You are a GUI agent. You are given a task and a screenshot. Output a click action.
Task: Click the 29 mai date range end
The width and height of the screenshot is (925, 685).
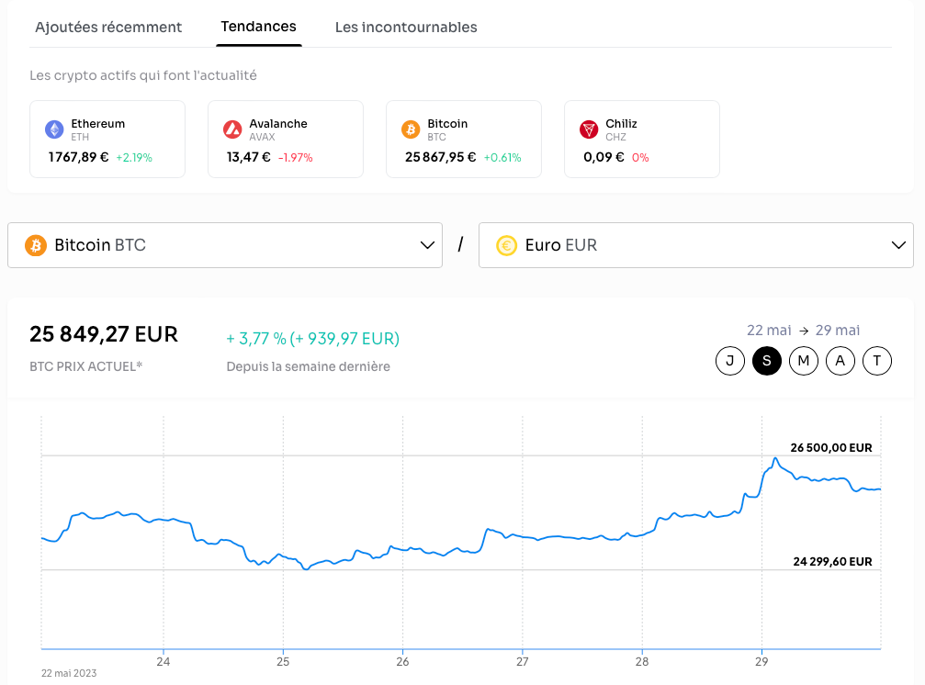tap(838, 331)
